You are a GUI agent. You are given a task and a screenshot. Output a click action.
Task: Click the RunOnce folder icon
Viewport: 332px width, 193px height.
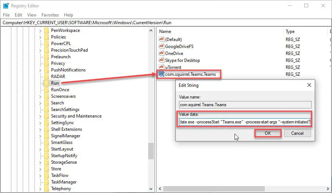pos(46,90)
